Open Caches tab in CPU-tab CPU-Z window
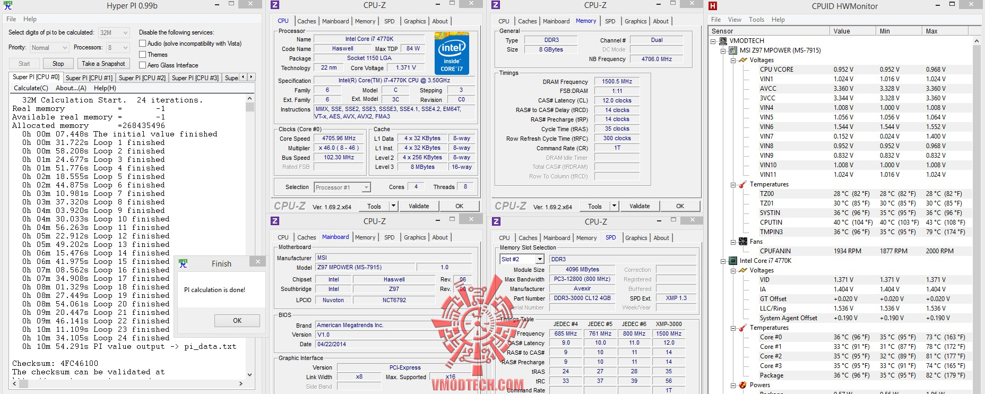 tap(307, 21)
